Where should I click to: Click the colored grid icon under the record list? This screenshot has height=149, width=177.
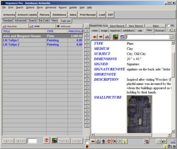(x=54, y=140)
